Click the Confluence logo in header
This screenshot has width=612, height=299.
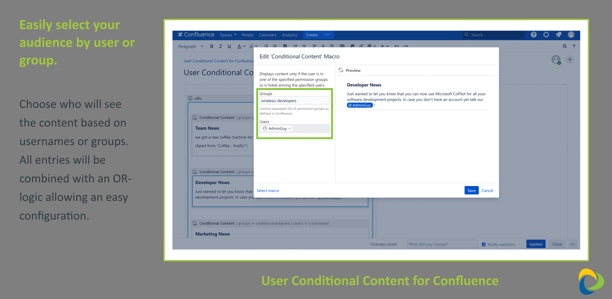pyautogui.click(x=196, y=35)
